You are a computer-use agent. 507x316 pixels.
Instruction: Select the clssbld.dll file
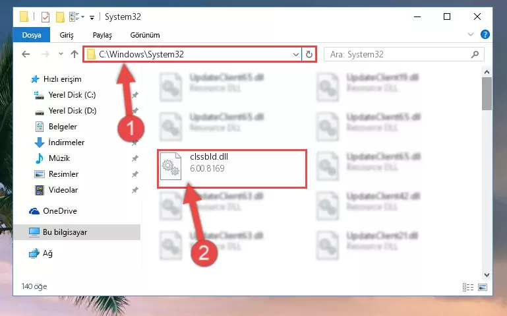(232, 168)
